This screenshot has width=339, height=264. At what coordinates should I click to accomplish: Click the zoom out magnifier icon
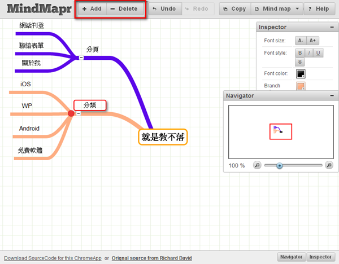click(x=257, y=165)
